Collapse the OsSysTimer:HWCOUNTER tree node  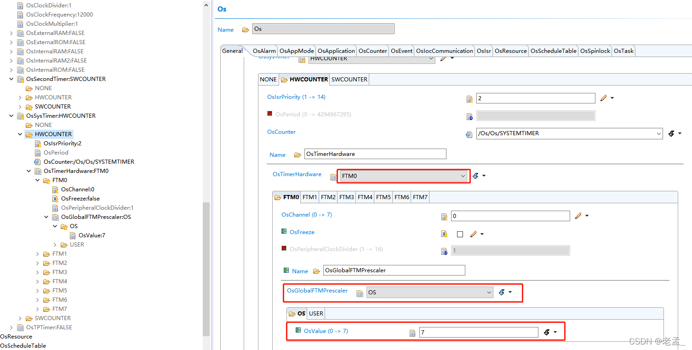11,116
